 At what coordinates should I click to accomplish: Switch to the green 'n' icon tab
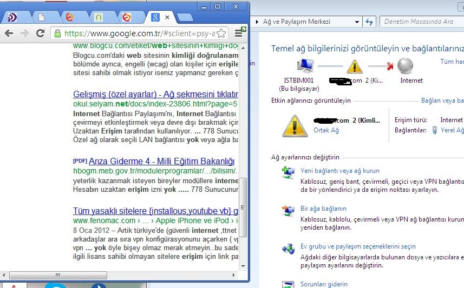98,17
